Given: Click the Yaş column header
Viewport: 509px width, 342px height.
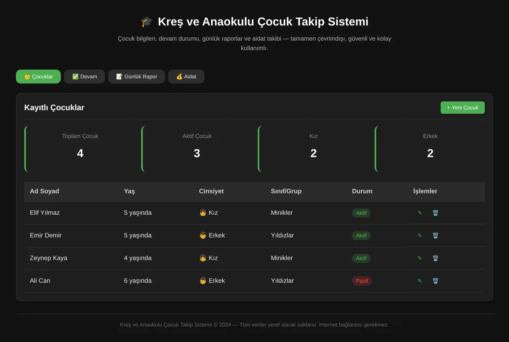Looking at the screenshot, I should click(129, 191).
